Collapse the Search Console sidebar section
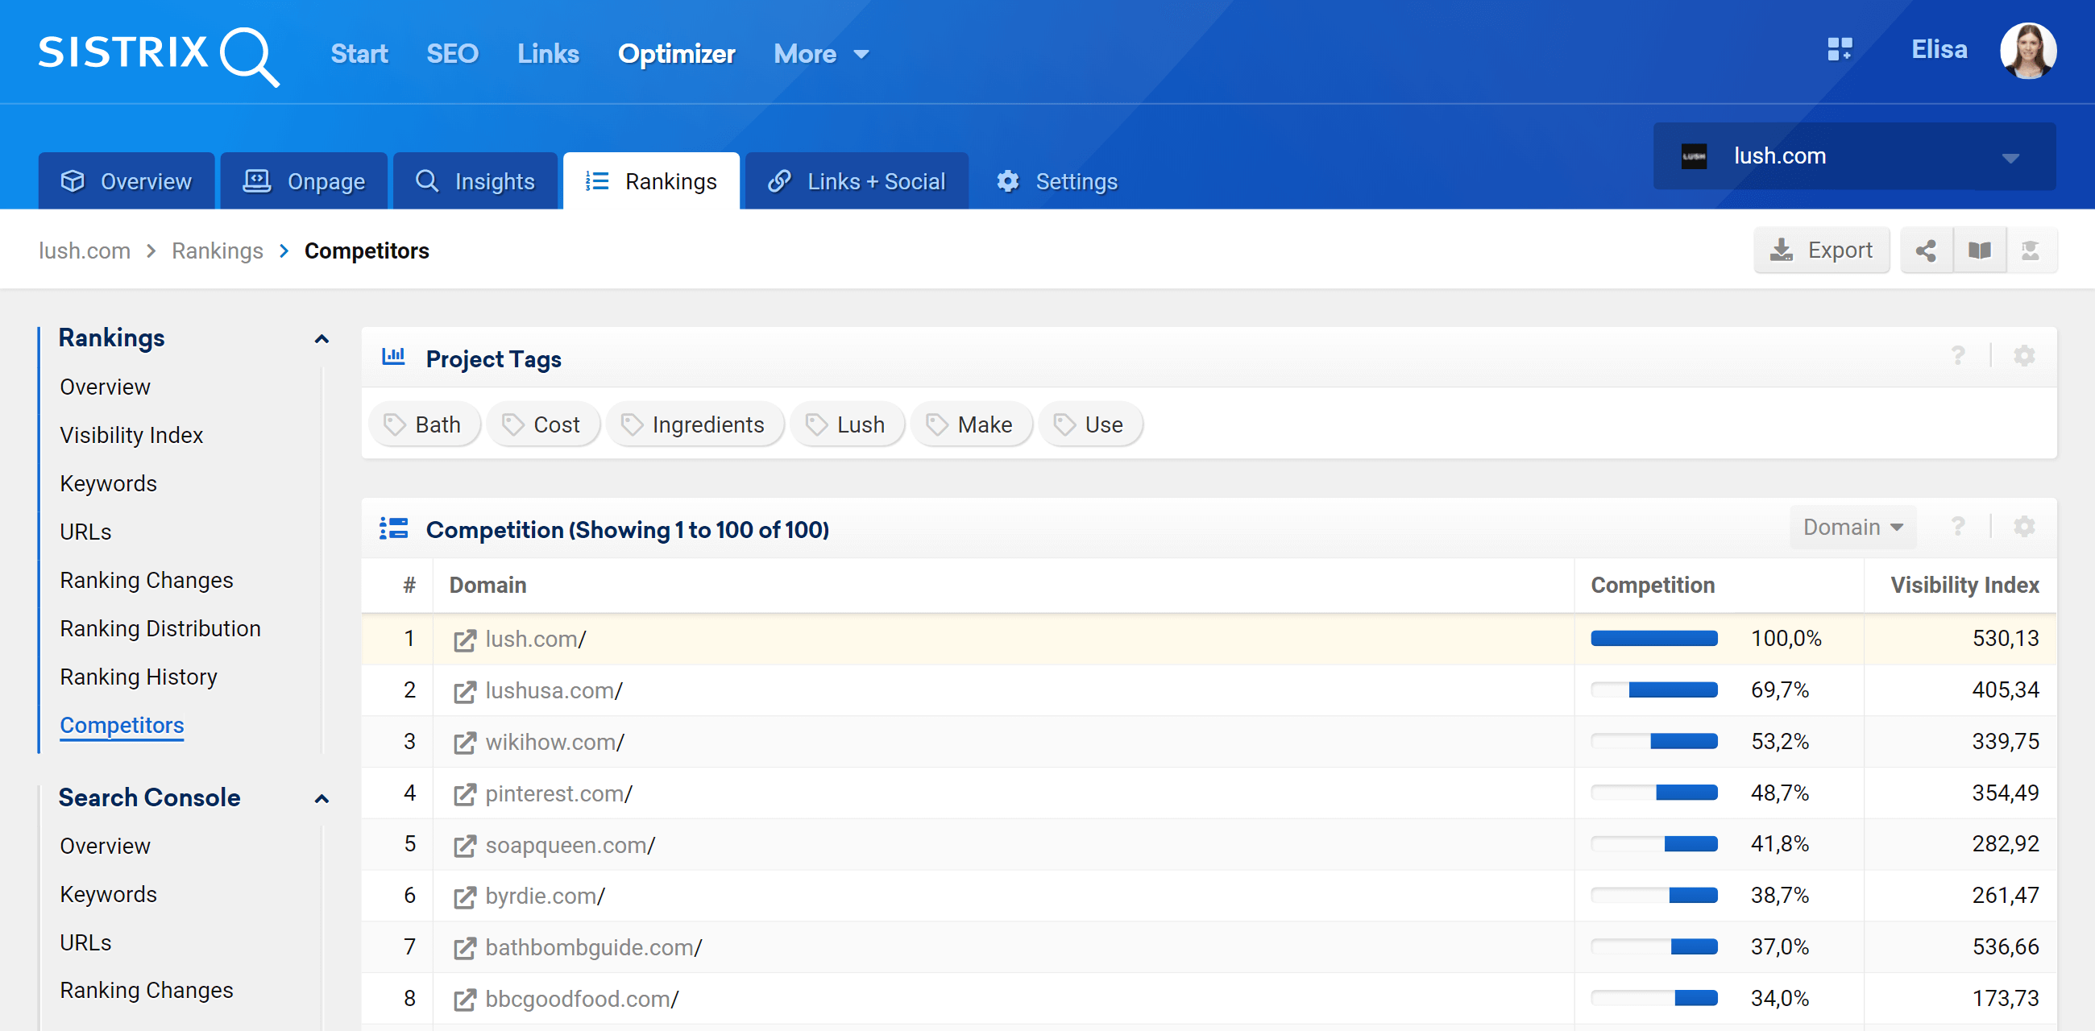Viewport: 2095px width, 1031px height. pyautogui.click(x=322, y=799)
